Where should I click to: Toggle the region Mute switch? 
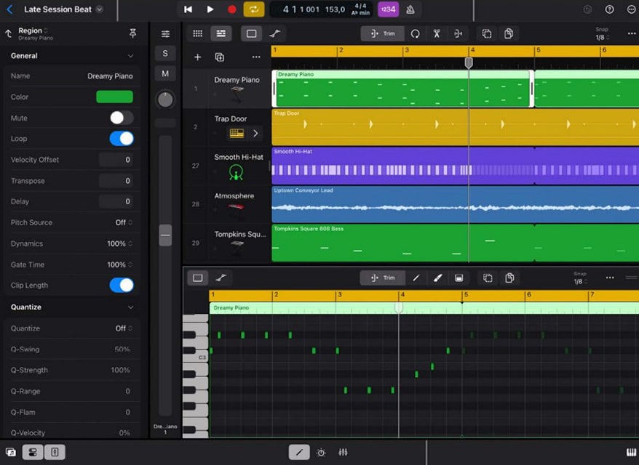pos(122,118)
